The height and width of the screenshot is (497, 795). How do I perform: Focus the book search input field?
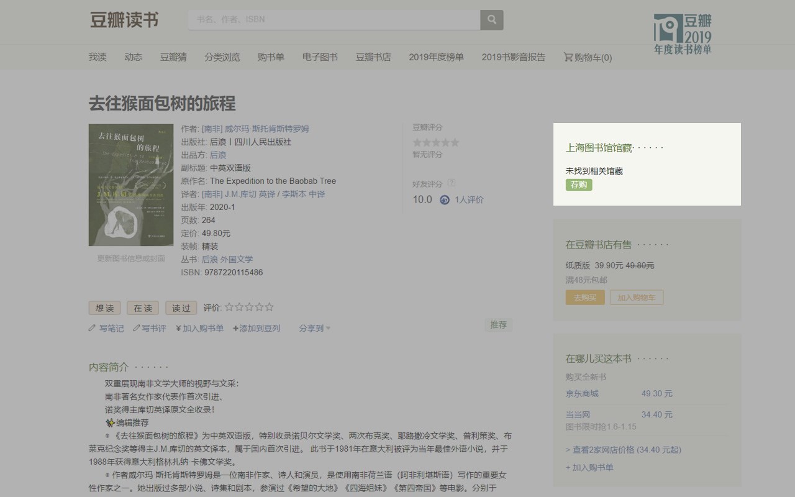tap(334, 19)
